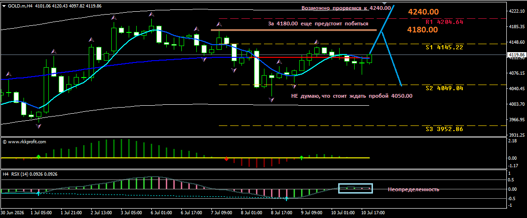Click the yellow 'S3 3952.86' pivot label
Viewport: 527px width, 218px height.
(x=444, y=129)
